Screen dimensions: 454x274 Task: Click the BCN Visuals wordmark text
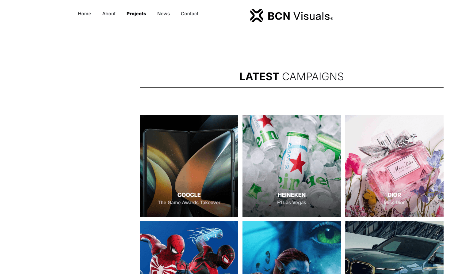tap(300, 16)
